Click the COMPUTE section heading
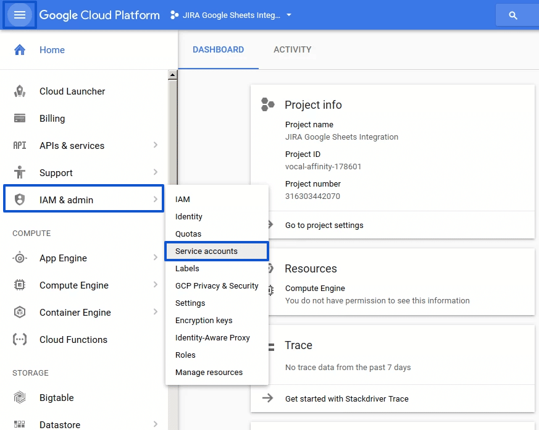This screenshot has height=430, width=539. [31, 234]
